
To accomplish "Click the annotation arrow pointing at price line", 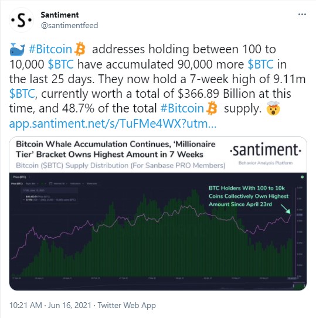I will (x=286, y=209).
